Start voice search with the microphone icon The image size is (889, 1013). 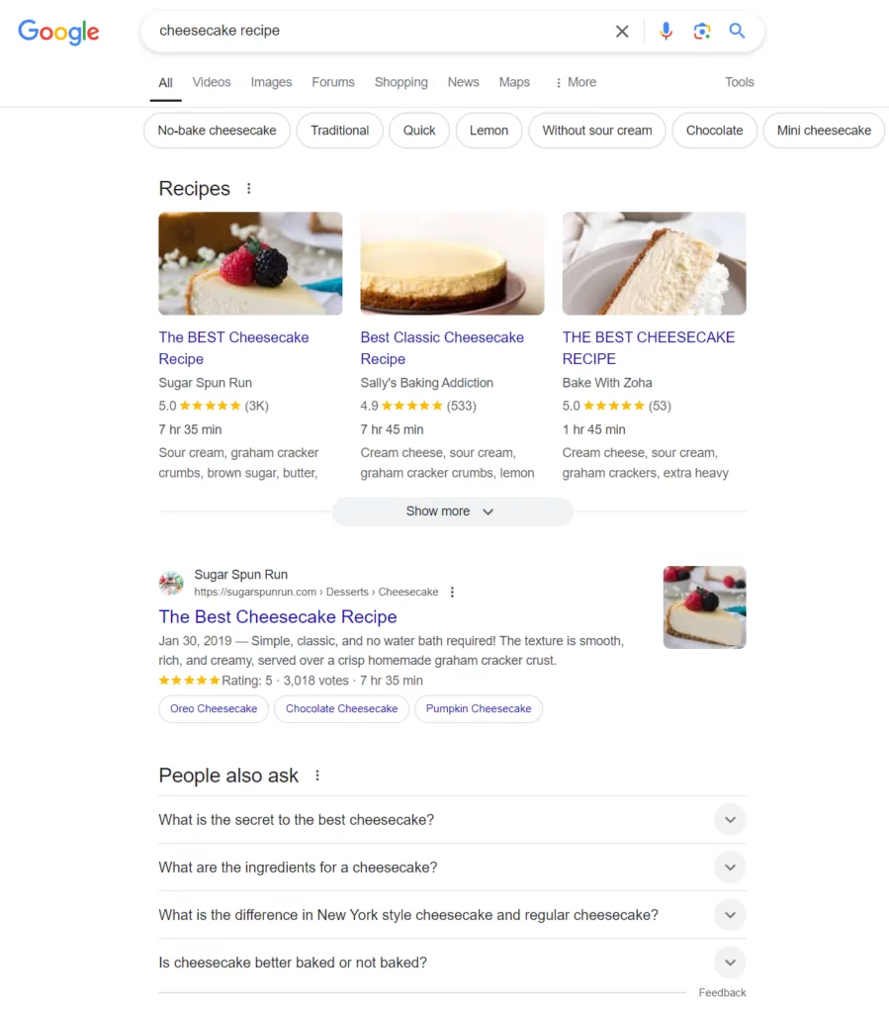click(x=667, y=32)
